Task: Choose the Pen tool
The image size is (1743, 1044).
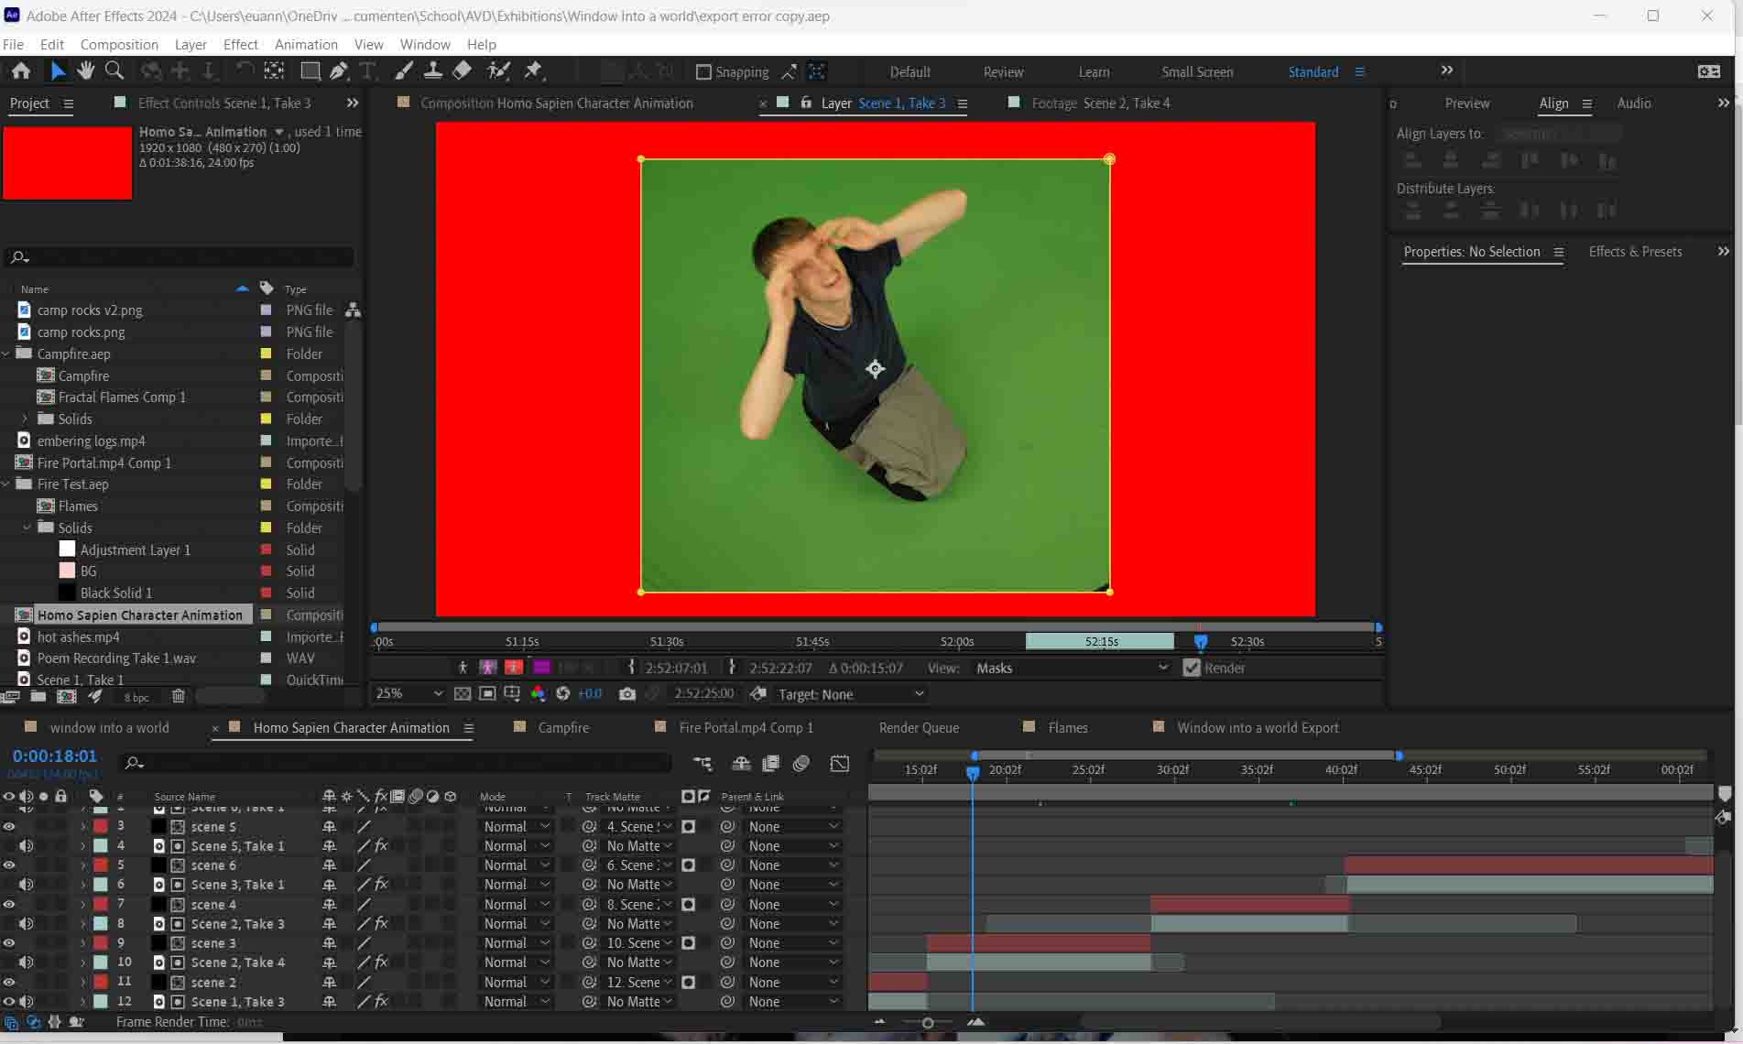Action: point(339,71)
